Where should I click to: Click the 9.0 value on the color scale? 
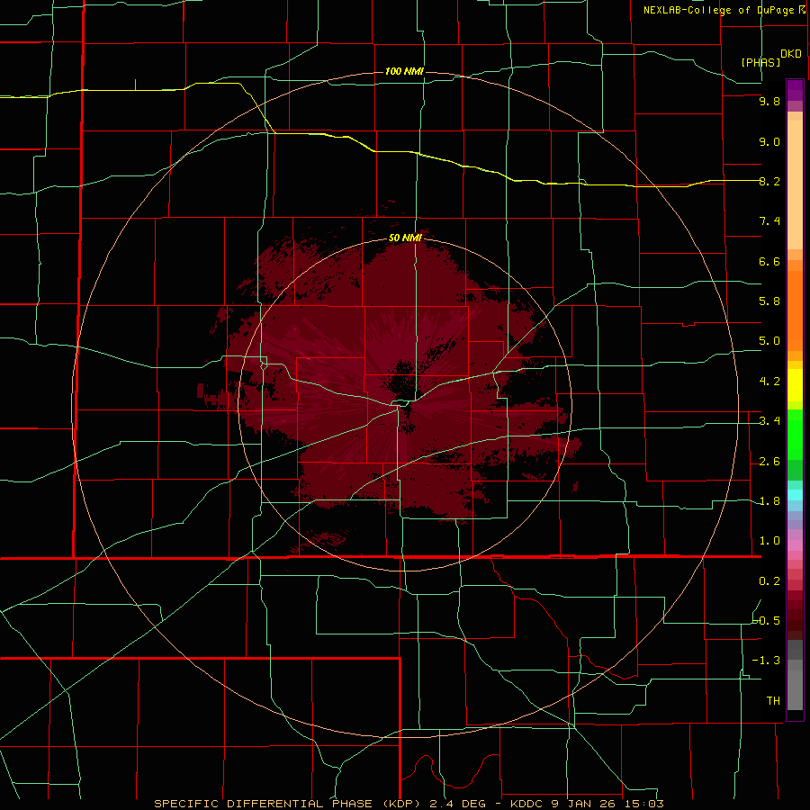769,141
